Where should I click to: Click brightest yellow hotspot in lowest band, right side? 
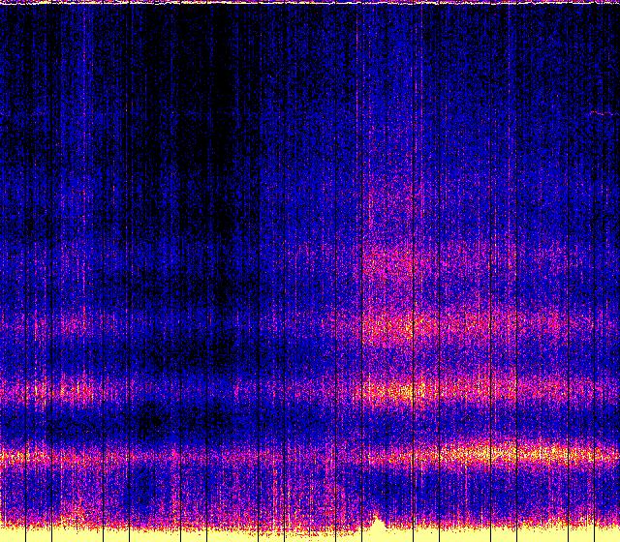point(484,452)
